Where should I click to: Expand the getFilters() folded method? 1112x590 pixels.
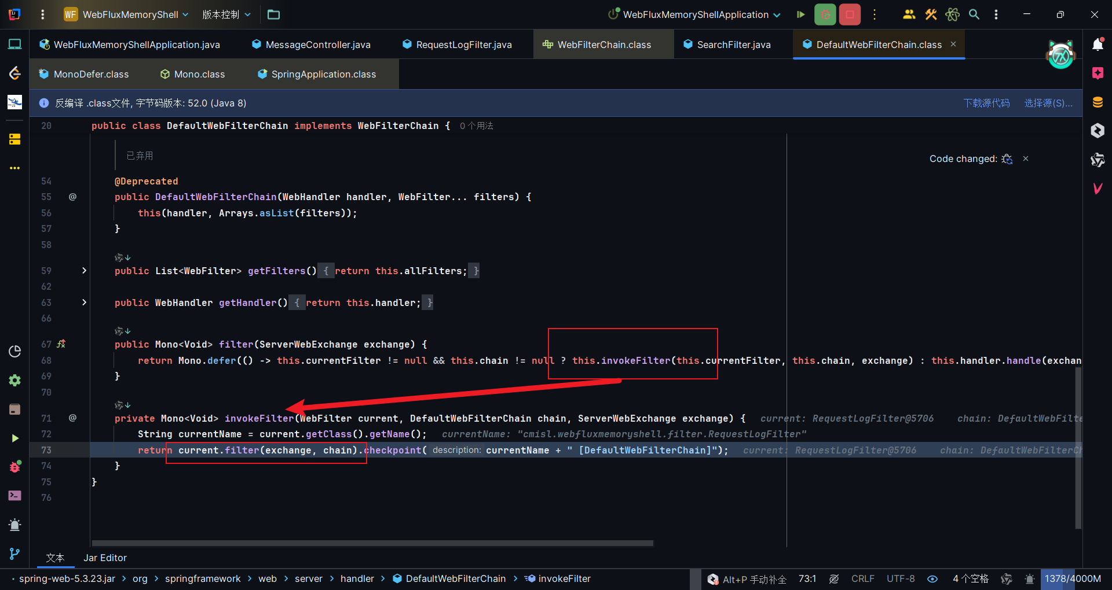(x=84, y=270)
